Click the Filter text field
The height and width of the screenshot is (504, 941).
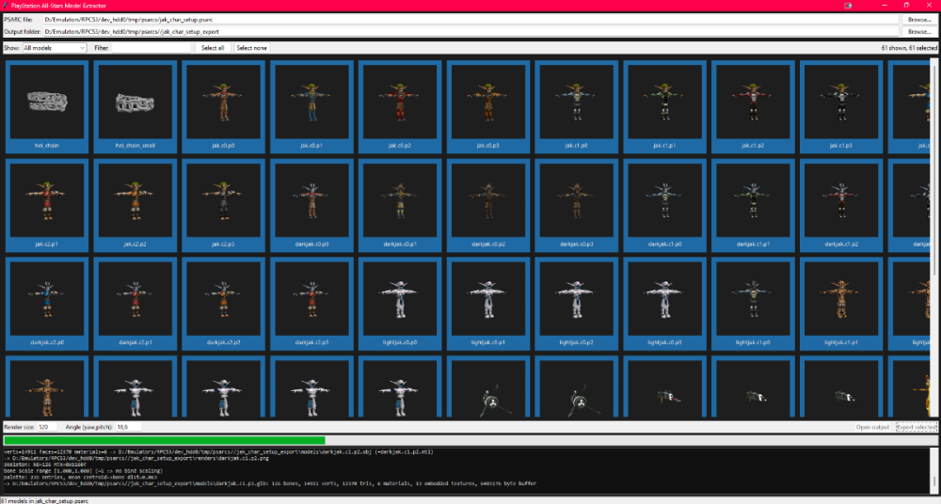click(152, 48)
